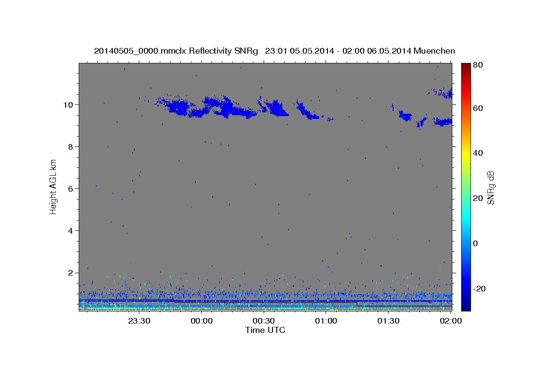Click the 00:30 time tick label
The height and width of the screenshot is (373, 559).
[x=264, y=321]
